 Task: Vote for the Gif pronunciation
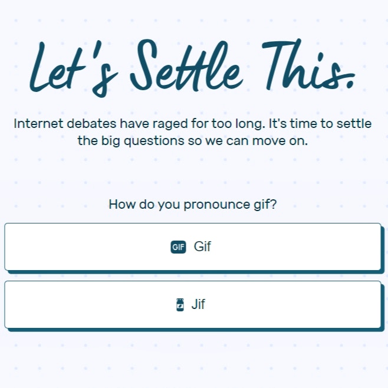pyautogui.click(x=192, y=246)
